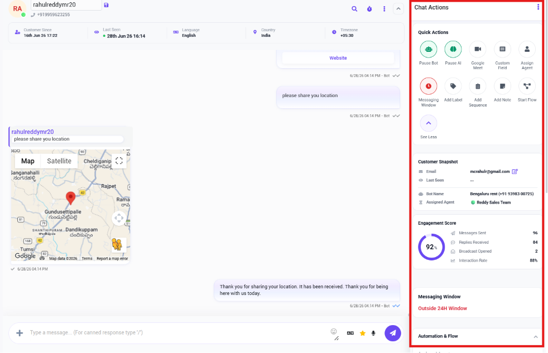The height and width of the screenshot is (353, 548).
Task: Toggle fullscreen on the map
Action: (119, 161)
